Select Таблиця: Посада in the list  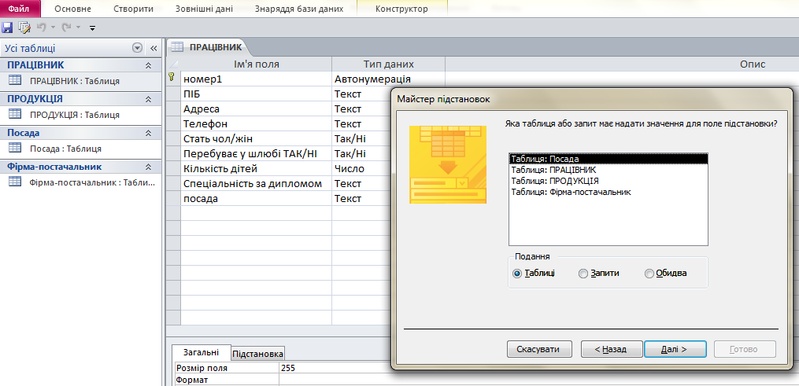coord(608,159)
